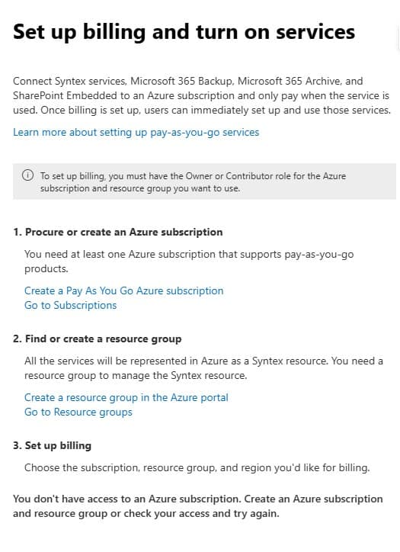Follow the Go to Resource groups link

[78, 412]
